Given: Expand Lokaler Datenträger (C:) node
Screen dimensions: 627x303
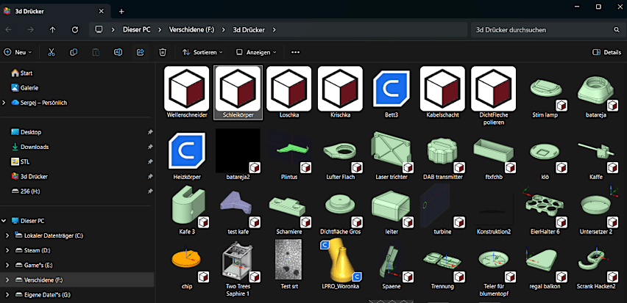Looking at the screenshot, I should pyautogui.click(x=7, y=236).
